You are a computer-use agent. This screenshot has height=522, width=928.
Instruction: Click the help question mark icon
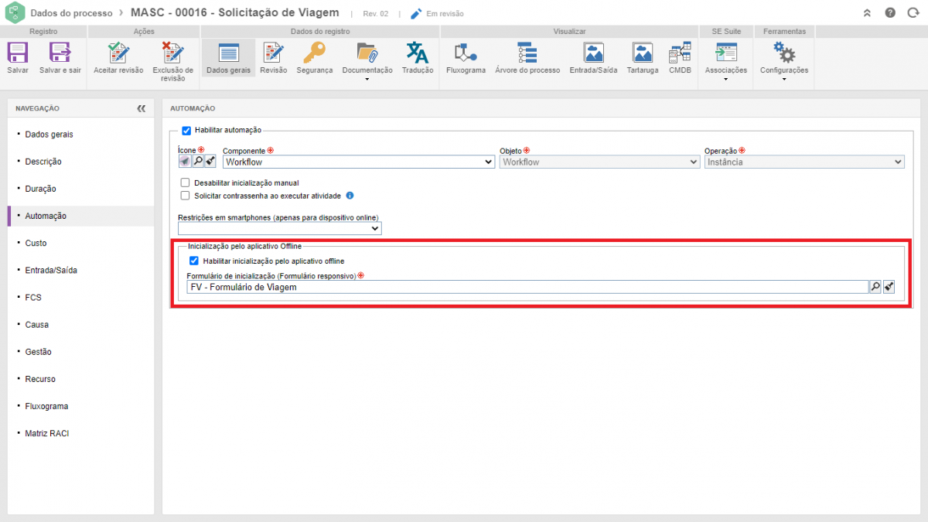(891, 13)
